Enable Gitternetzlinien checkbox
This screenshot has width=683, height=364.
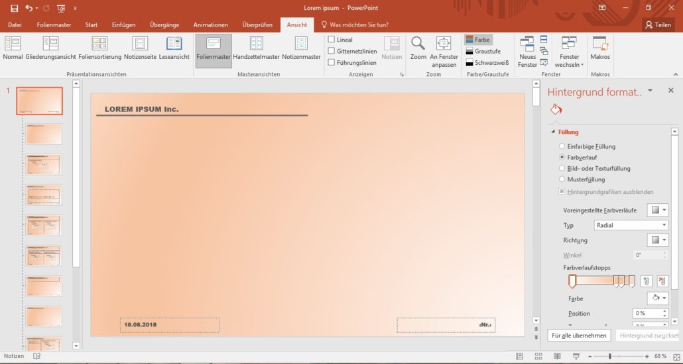coord(332,51)
